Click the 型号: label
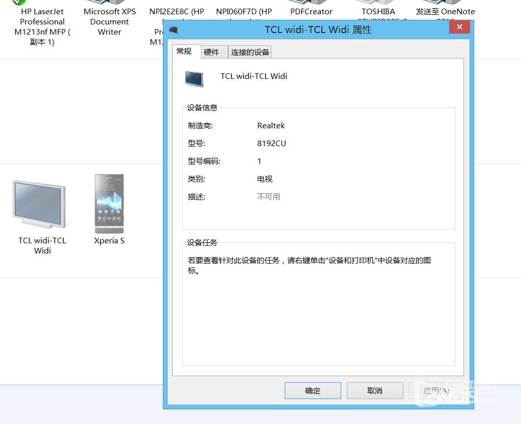Image resolution: width=521 pixels, height=424 pixels. click(x=197, y=144)
